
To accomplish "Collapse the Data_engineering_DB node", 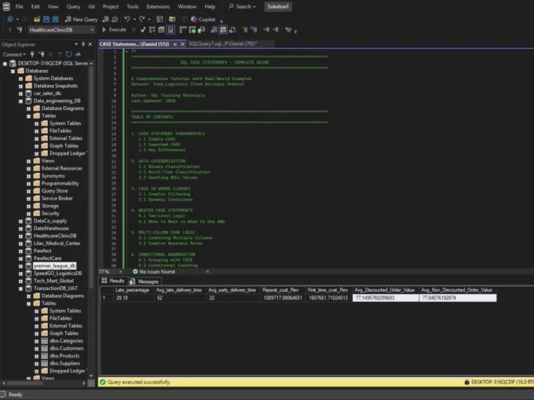I will 20,101.
